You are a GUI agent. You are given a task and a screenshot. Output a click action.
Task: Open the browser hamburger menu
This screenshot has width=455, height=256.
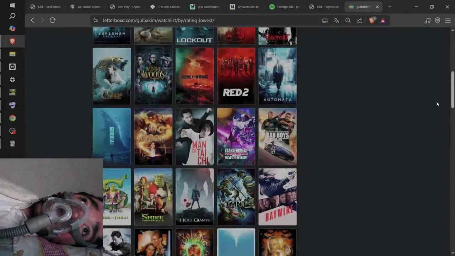448,21
